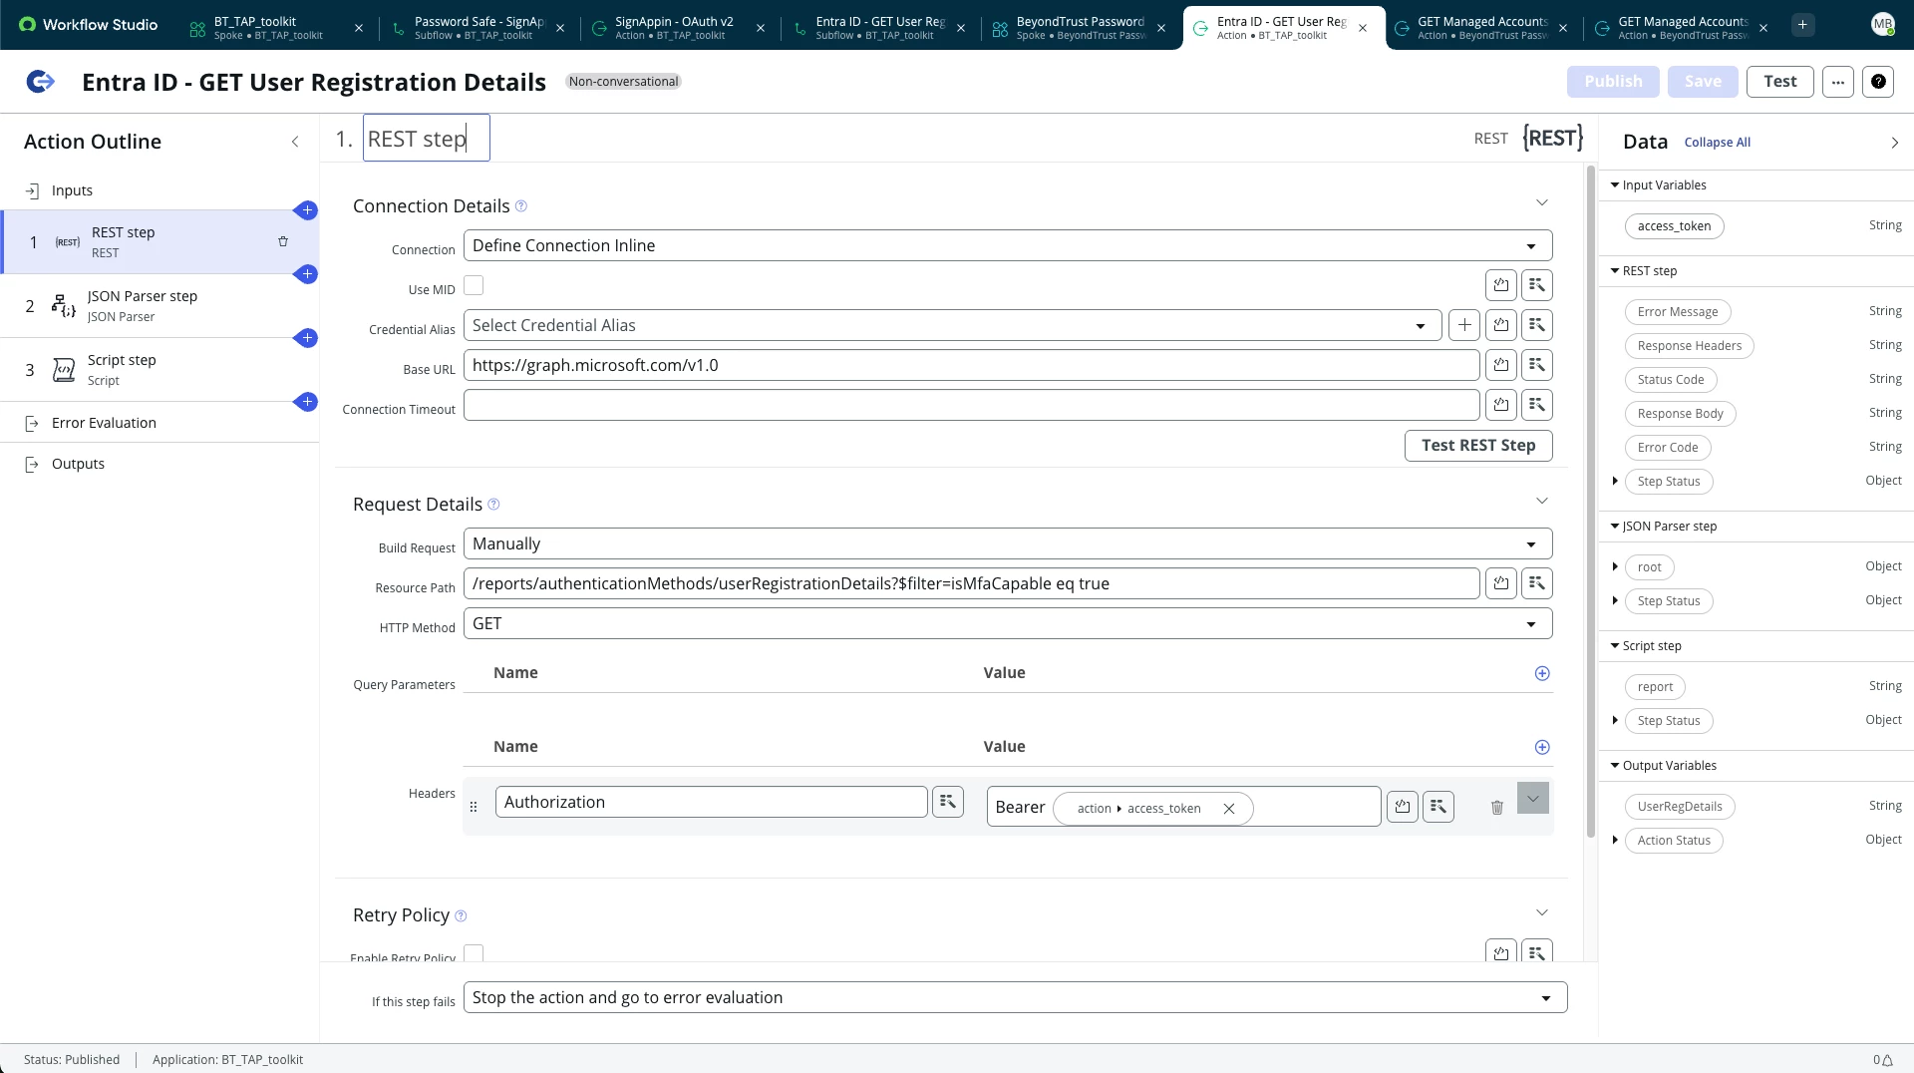
Task: Collapse the Retry Policy section
Action: tap(1542, 912)
